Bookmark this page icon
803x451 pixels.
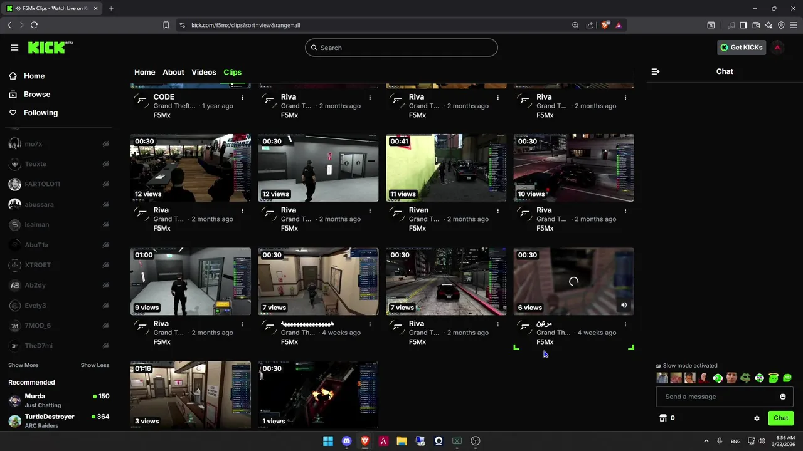tap(166, 25)
